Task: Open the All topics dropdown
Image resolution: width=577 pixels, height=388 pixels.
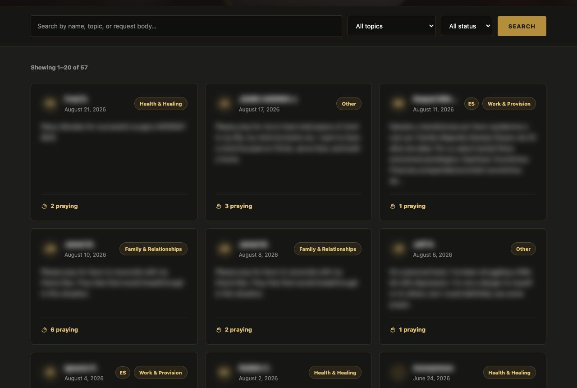Action: [391, 26]
